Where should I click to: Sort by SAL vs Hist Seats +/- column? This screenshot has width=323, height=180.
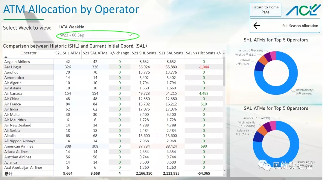point(204,53)
